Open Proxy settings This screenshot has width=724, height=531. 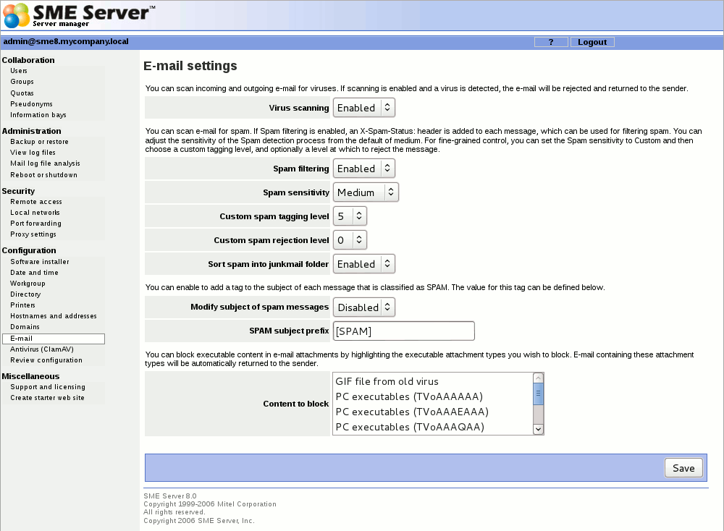(33, 234)
